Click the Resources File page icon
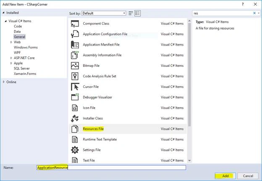 [x=75, y=129]
